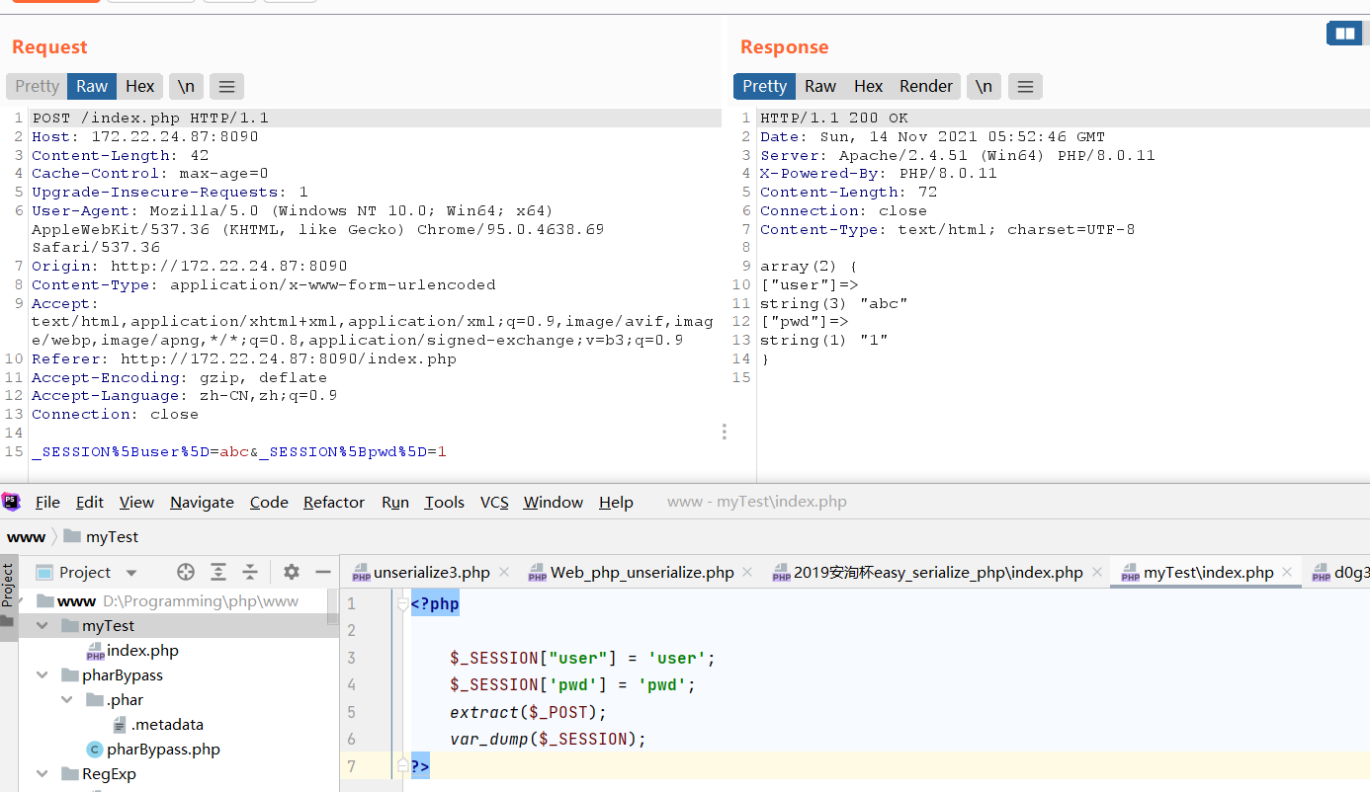The image size is (1370, 792).
Task: Open the Response panel hamburger menu
Action: 1025,87
